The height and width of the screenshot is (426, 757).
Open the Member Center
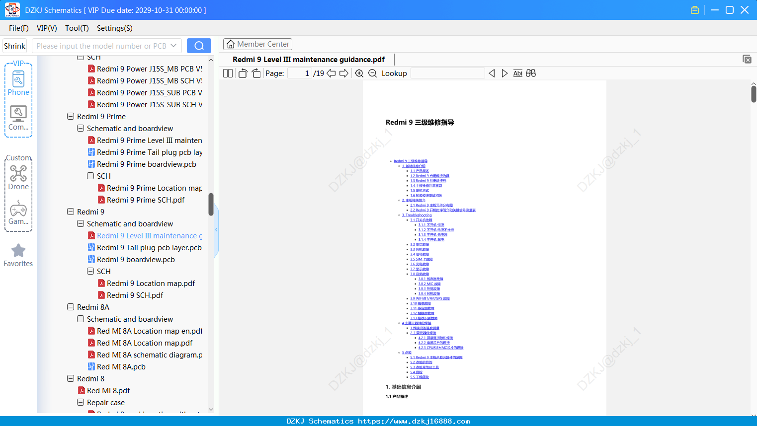pos(257,44)
